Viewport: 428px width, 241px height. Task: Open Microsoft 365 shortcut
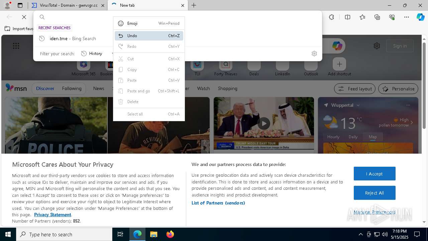[x=84, y=68]
